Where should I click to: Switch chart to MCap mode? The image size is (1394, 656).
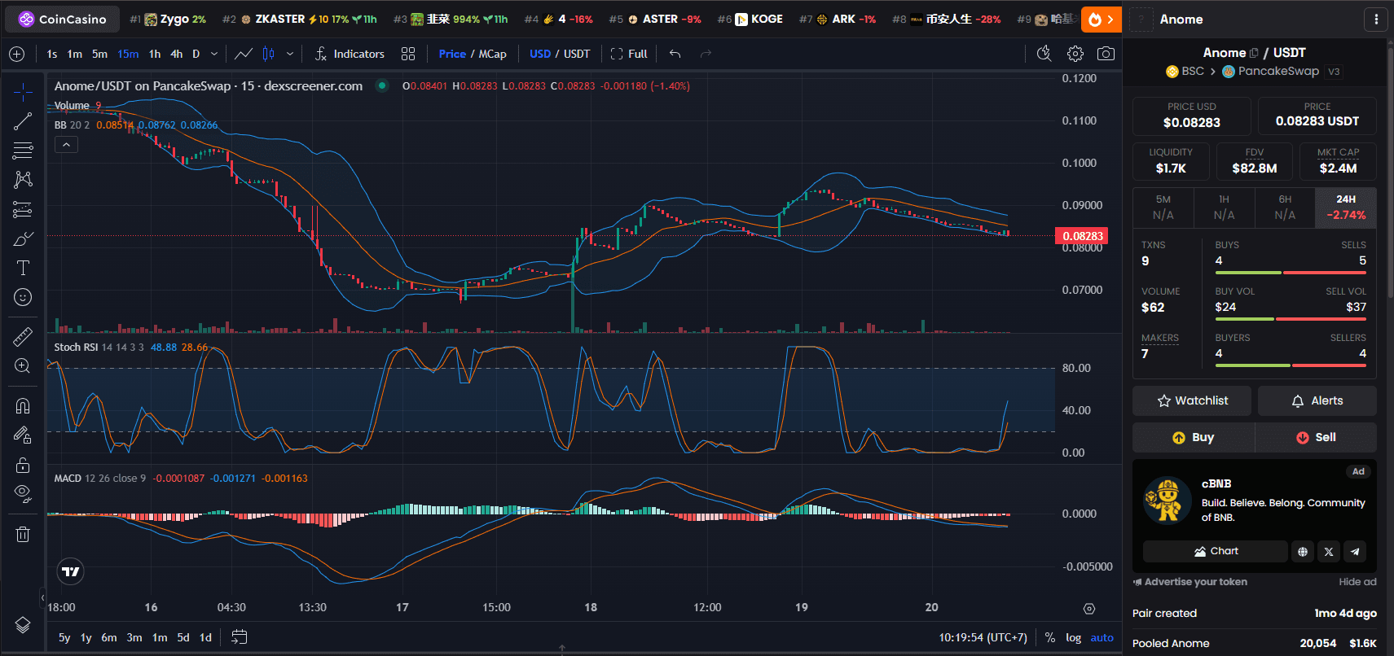(x=492, y=54)
